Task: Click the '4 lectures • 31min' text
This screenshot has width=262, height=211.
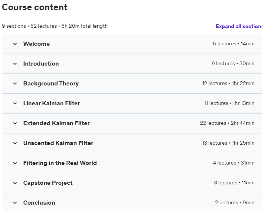Action: 234,163
